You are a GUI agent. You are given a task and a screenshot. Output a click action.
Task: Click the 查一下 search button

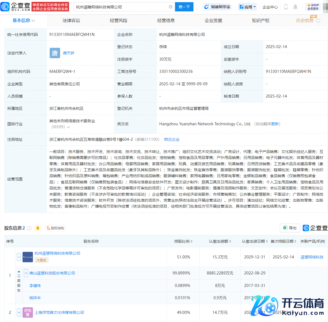(184, 7)
